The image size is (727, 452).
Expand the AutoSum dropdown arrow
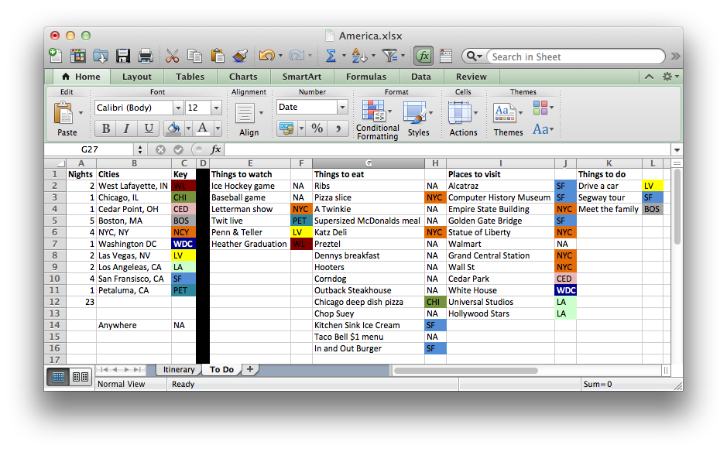tap(344, 56)
